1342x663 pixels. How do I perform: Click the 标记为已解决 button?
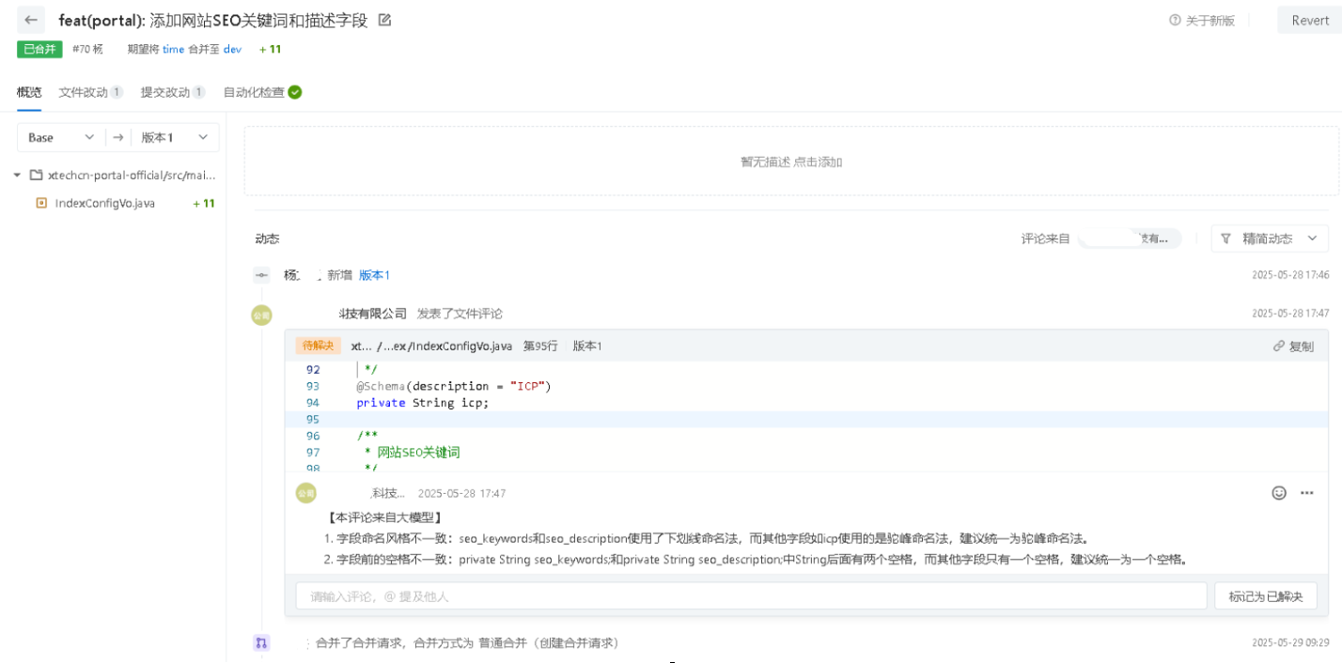[x=1266, y=596]
